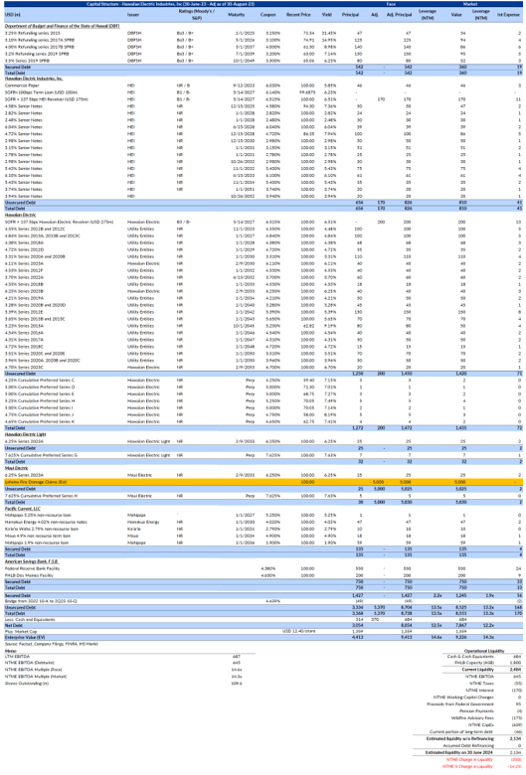Click 'NTME Working Capital Changes' label
Image resolution: width=526 pixels, height=775 pixels.
pos(462,697)
